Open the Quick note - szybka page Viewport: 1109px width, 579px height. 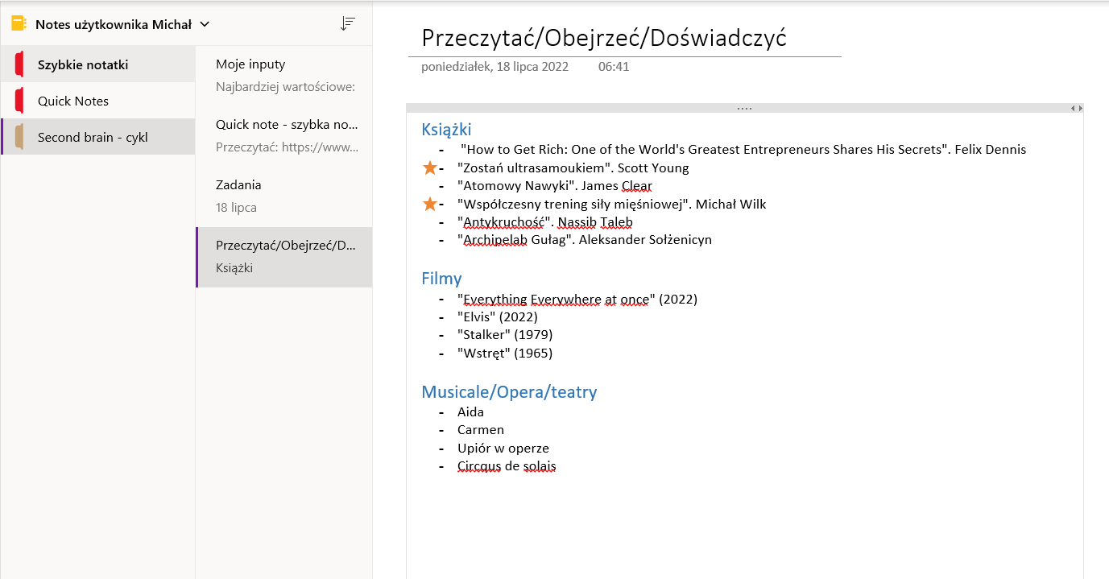(x=283, y=136)
